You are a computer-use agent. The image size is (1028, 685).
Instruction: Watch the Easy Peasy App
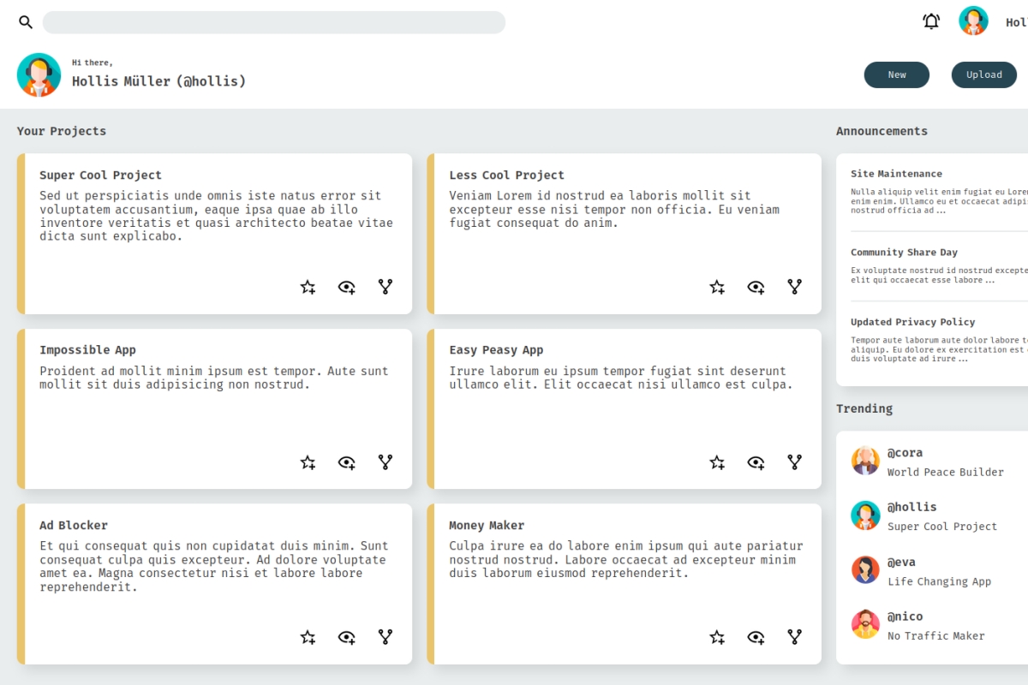click(x=756, y=462)
